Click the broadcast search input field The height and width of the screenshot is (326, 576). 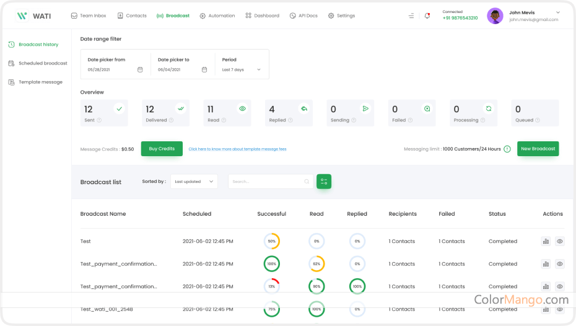click(266, 182)
